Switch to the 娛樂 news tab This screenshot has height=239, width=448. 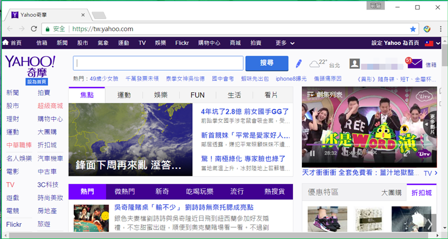[161, 95]
